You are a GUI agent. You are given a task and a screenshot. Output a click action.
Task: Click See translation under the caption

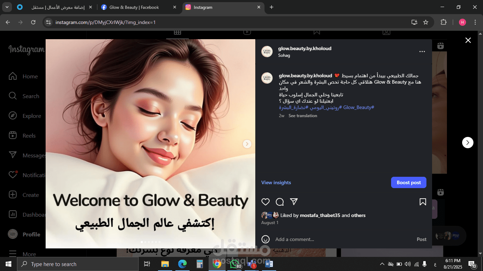pyautogui.click(x=303, y=116)
